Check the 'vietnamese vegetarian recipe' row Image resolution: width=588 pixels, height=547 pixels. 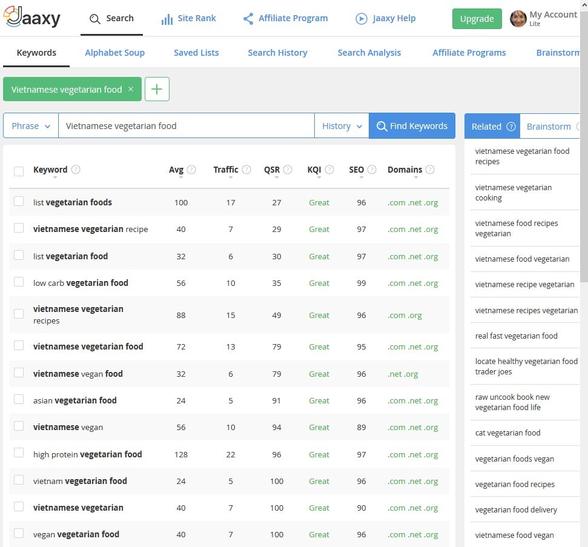pos(19,228)
